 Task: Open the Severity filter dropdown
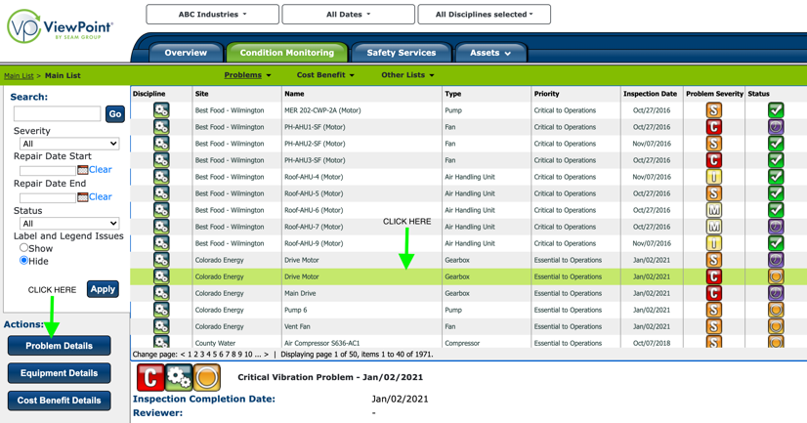(69, 144)
